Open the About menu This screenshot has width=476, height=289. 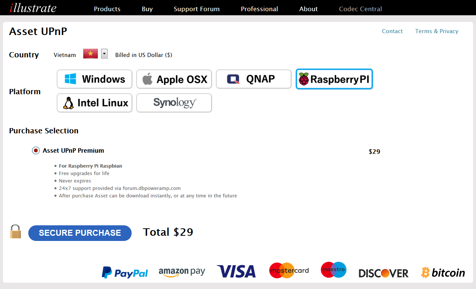(309, 9)
